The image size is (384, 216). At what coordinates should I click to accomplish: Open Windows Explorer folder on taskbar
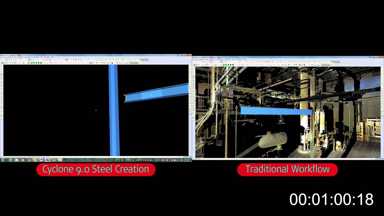[17, 160]
